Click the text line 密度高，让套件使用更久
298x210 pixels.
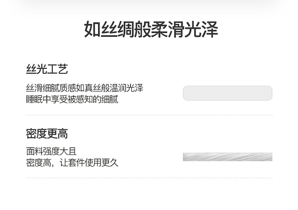click(72, 162)
